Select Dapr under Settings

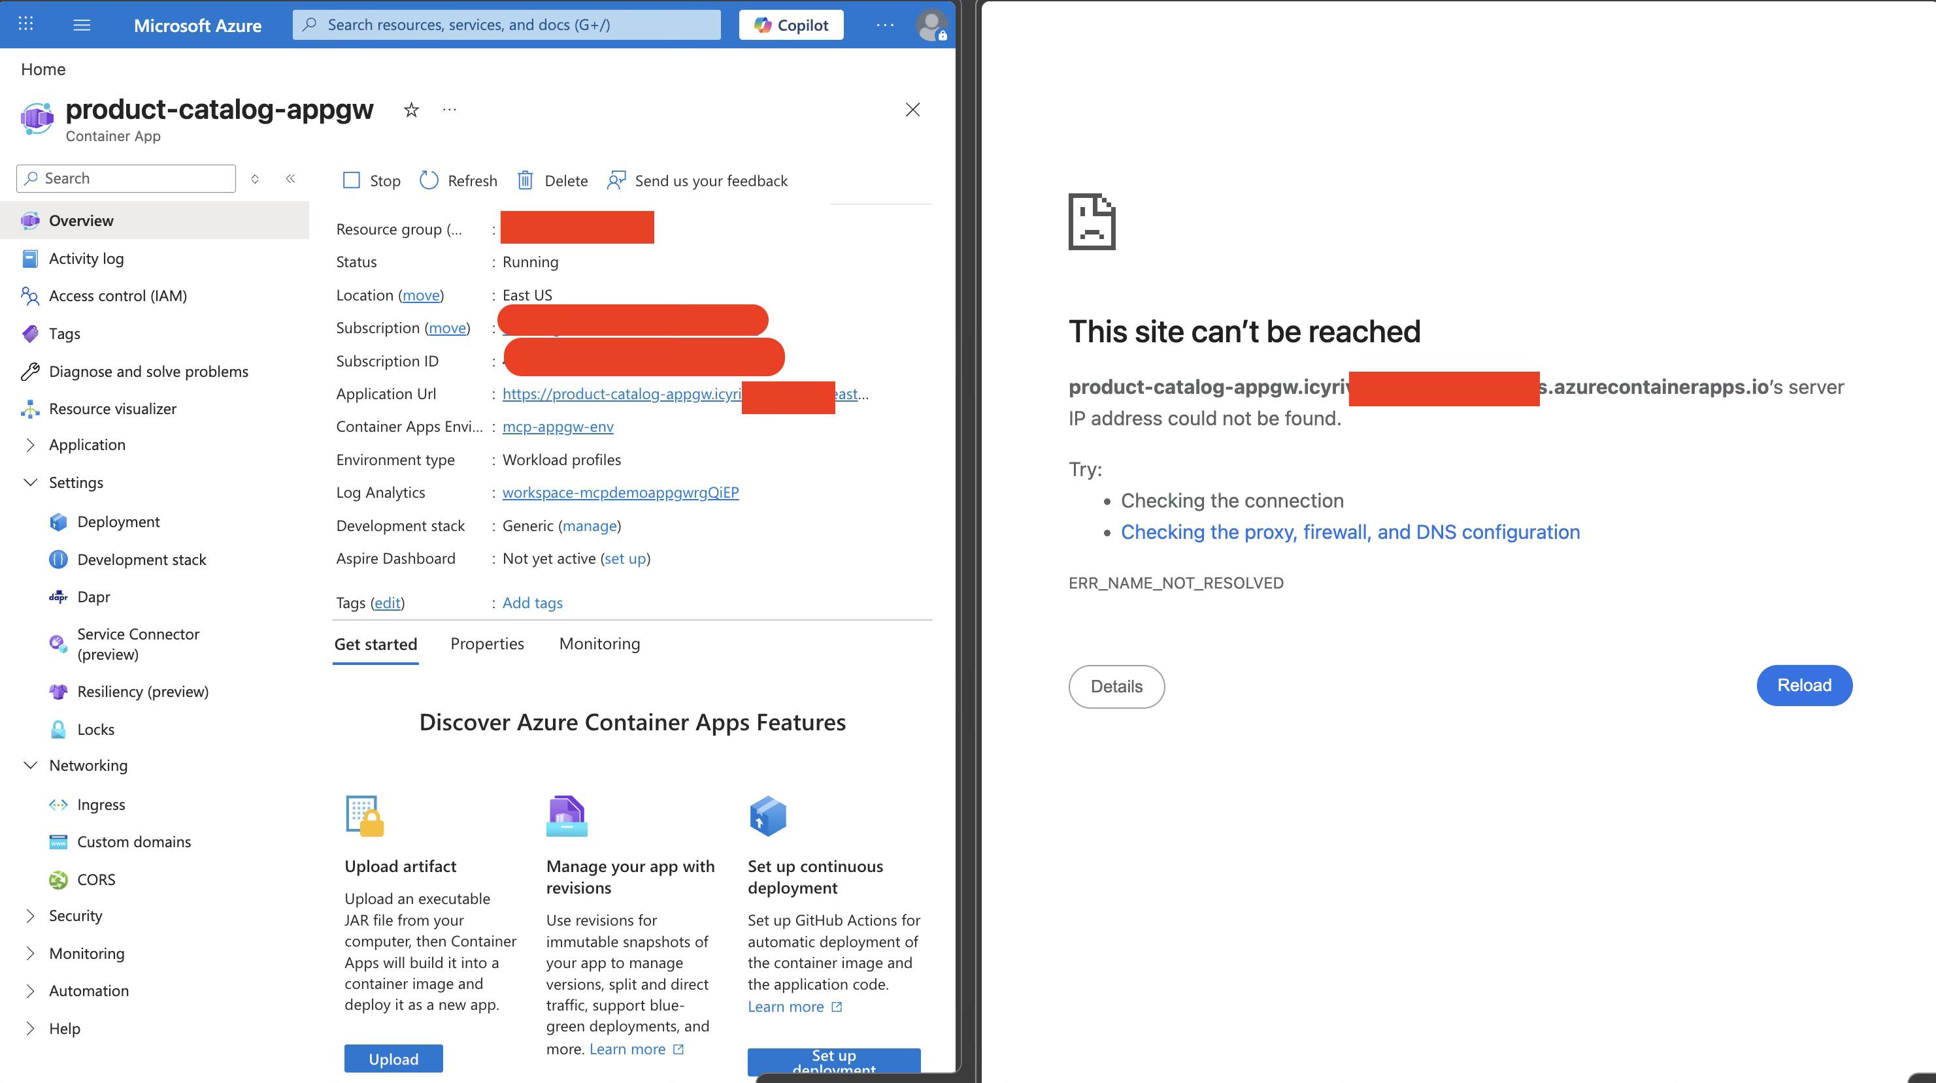tap(92, 596)
